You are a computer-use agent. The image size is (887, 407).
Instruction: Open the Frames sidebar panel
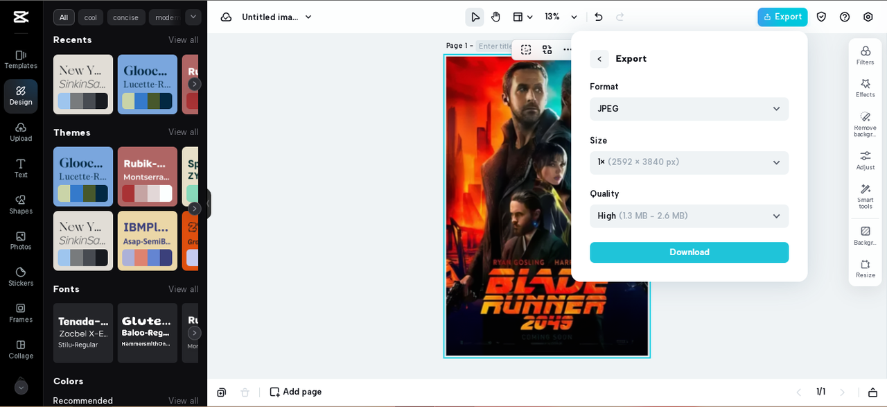21,313
